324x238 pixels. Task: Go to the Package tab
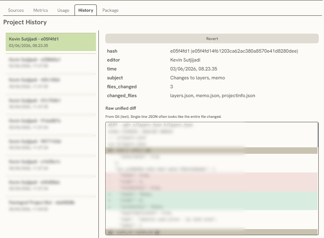point(110,10)
